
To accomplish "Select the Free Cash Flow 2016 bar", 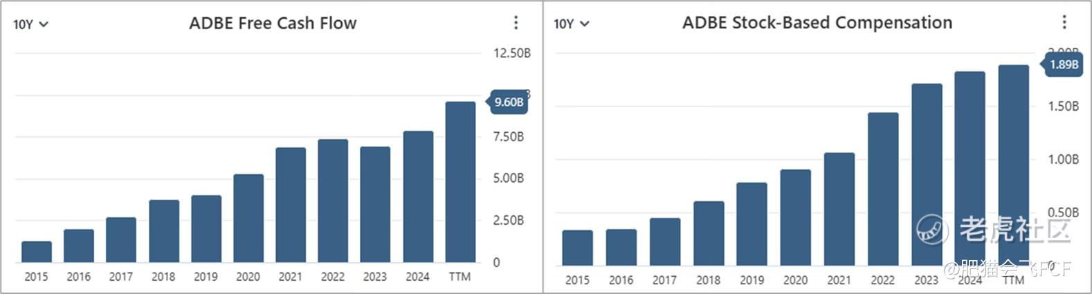I will [x=79, y=246].
